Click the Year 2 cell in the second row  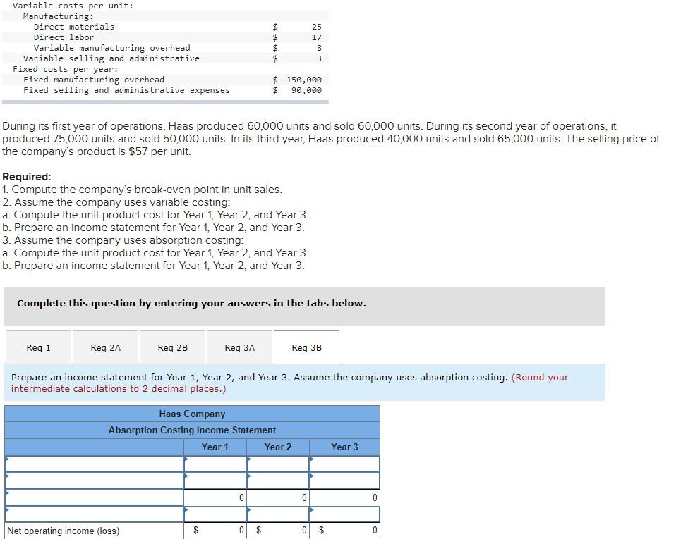277,480
